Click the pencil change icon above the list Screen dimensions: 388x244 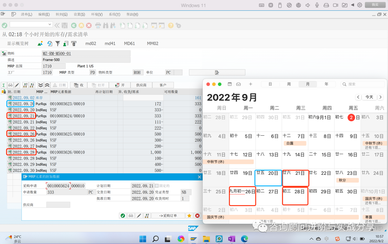click(17, 85)
